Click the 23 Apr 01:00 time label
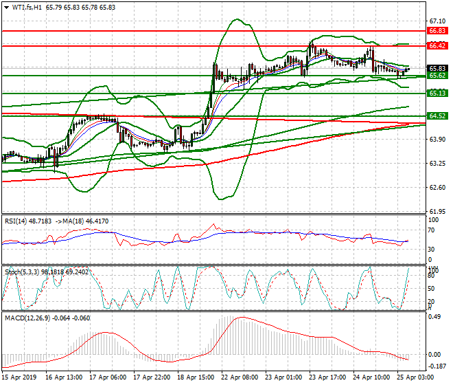Image resolution: width=453 pixels, height=385 pixels. (283, 377)
